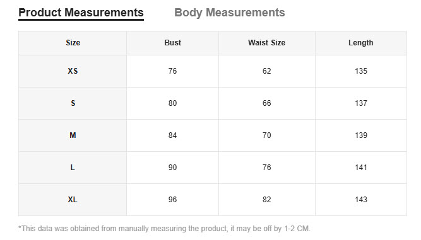Select the XS size row label
This screenshot has height=240, width=421.
73,71
